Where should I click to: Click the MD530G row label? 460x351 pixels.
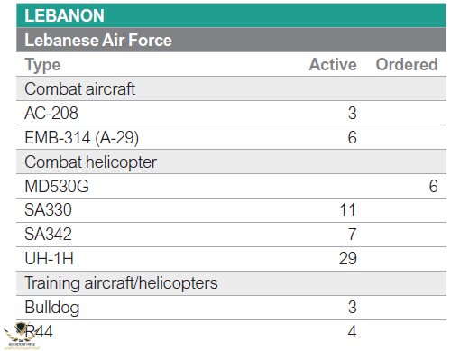pyautogui.click(x=57, y=186)
